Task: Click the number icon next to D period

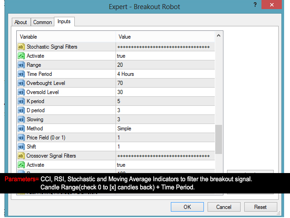Action: (x=21, y=110)
